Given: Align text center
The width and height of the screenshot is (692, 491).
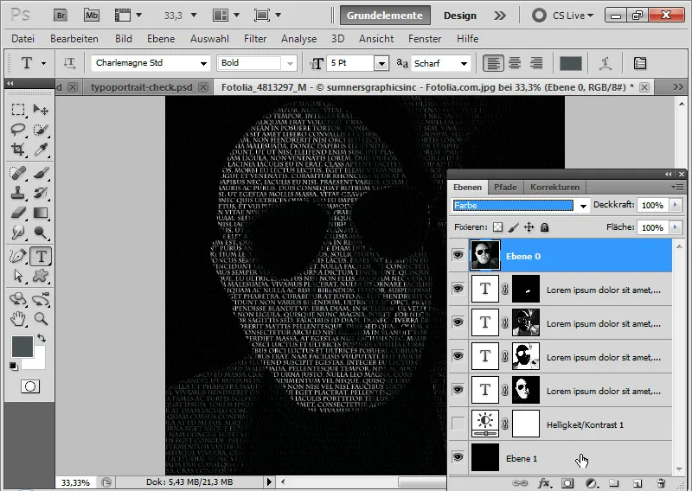Looking at the screenshot, I should click(515, 63).
